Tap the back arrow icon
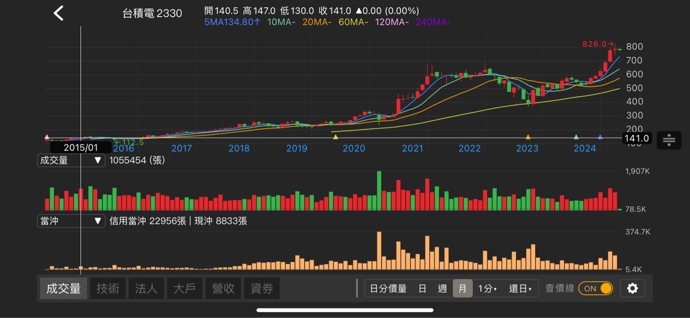690x318 pixels. click(x=58, y=13)
